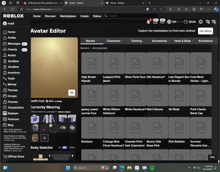Open the wallet balance showing $0.00
This screenshot has width=220, height=172.
pyautogui.click(x=190, y=22)
